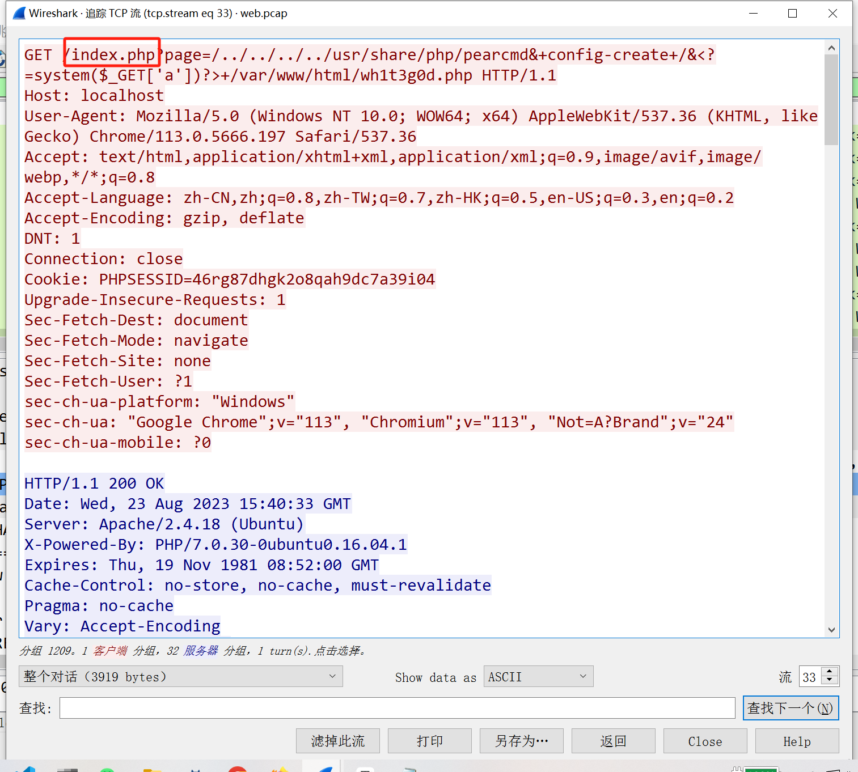Click the Accept: text/html header line
The image size is (858, 772).
[x=392, y=156]
